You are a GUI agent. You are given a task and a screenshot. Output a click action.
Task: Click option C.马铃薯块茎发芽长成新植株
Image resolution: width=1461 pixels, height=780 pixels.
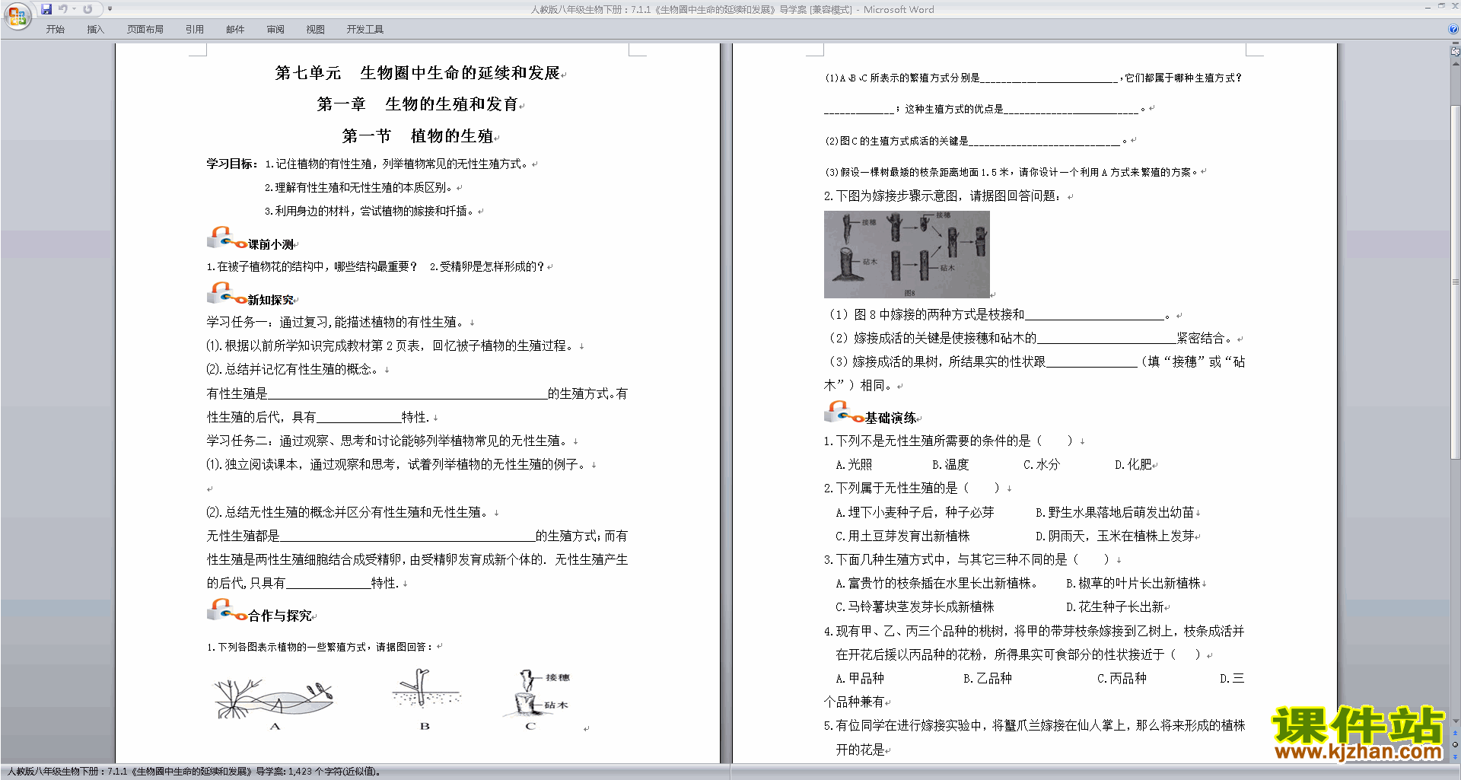point(915,607)
